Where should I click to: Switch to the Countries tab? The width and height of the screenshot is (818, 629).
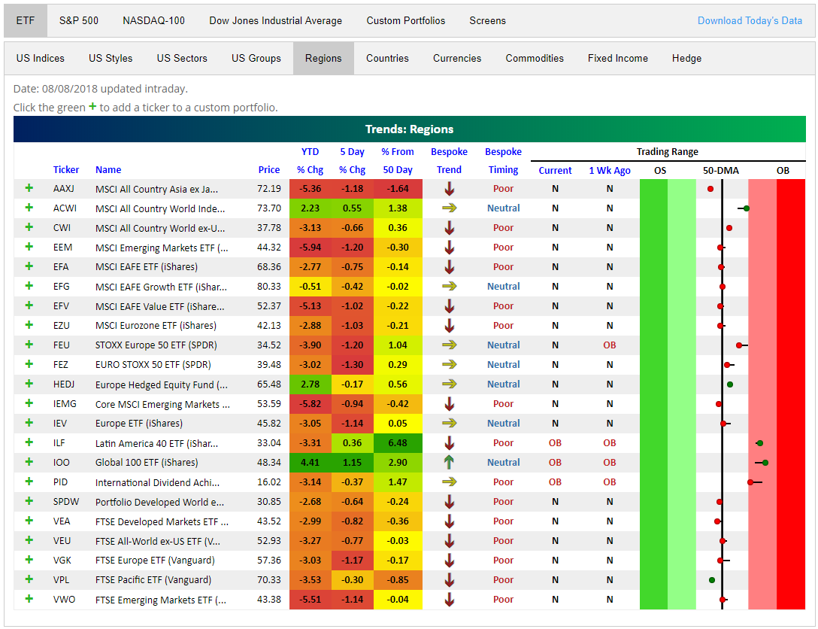point(387,58)
